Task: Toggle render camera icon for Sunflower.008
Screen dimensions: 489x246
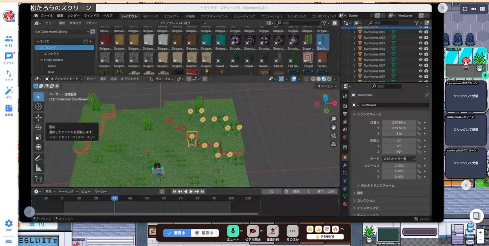Action: click(426, 71)
